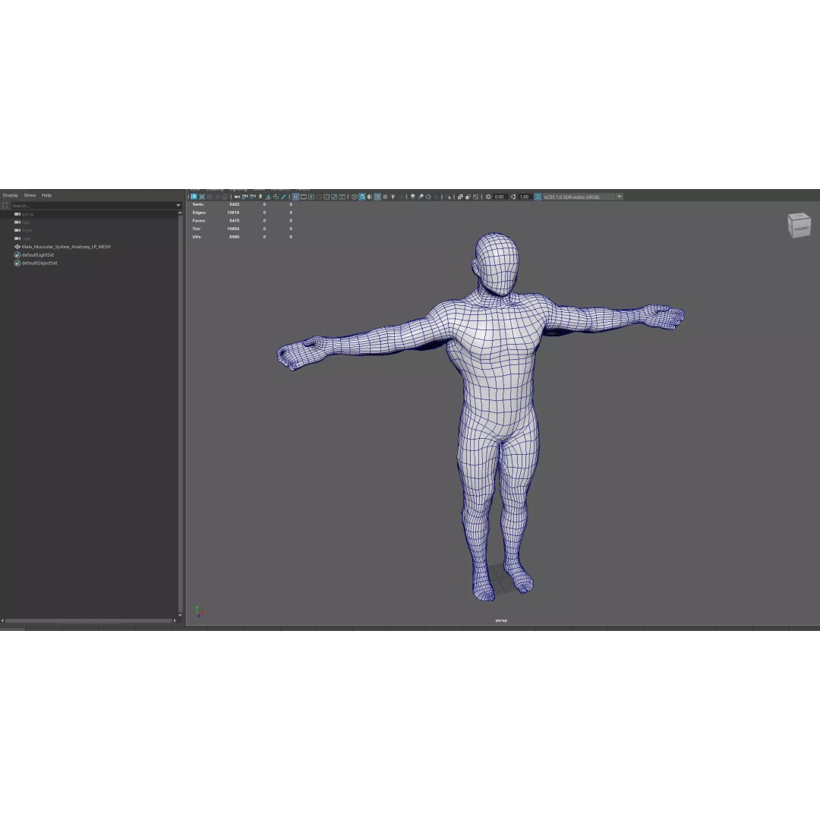Click the Outliner vertical scrollbar
The image size is (820, 820).
coord(181,413)
